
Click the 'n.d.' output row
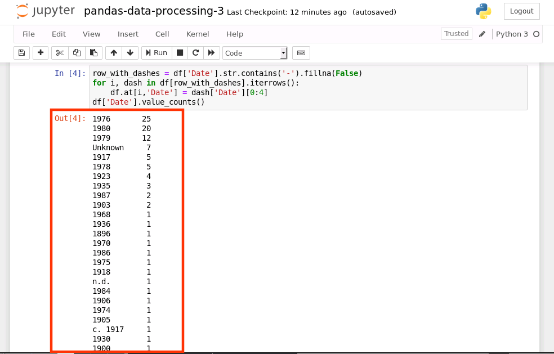[122, 281]
